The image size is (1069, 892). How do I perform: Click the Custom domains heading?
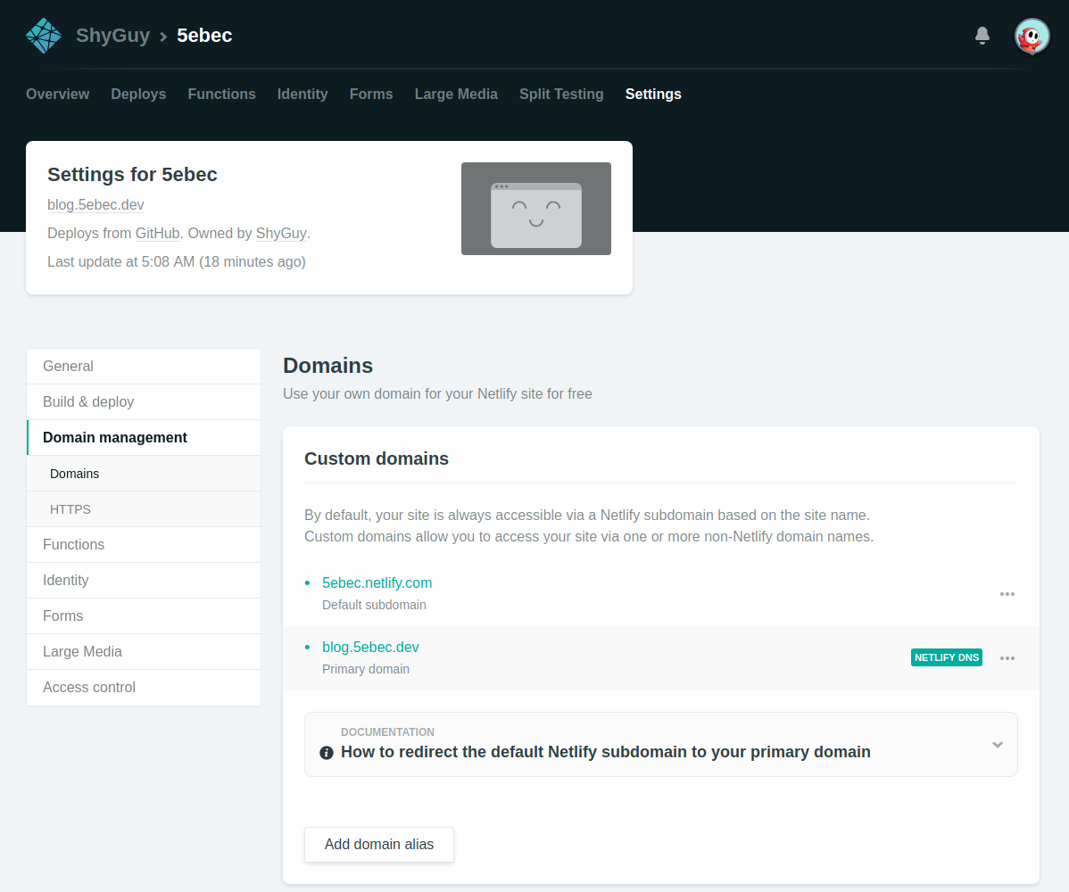377,458
